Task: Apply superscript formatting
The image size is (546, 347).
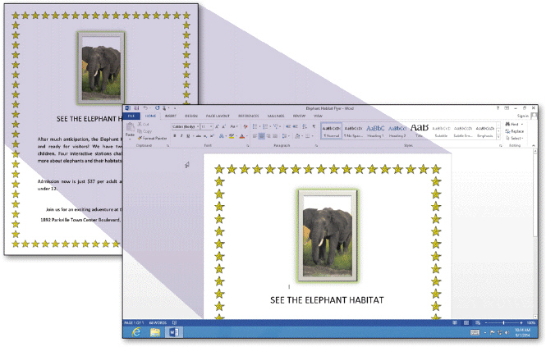Action: point(212,136)
